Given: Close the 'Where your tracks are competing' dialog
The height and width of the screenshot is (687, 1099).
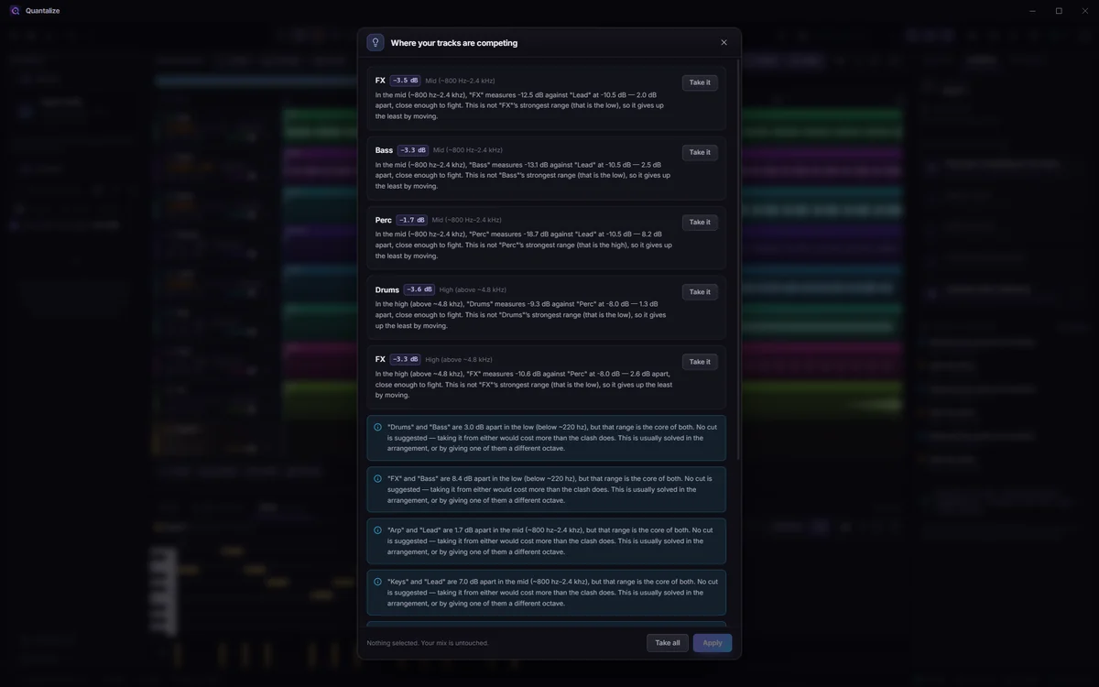Looking at the screenshot, I should [x=724, y=42].
